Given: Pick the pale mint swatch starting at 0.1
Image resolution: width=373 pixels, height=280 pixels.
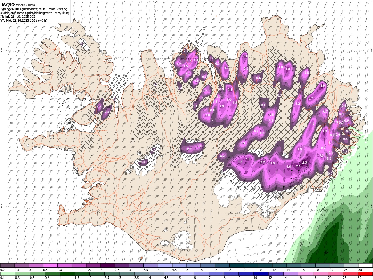Looking at the screenshot, I should click(x=7, y=274).
